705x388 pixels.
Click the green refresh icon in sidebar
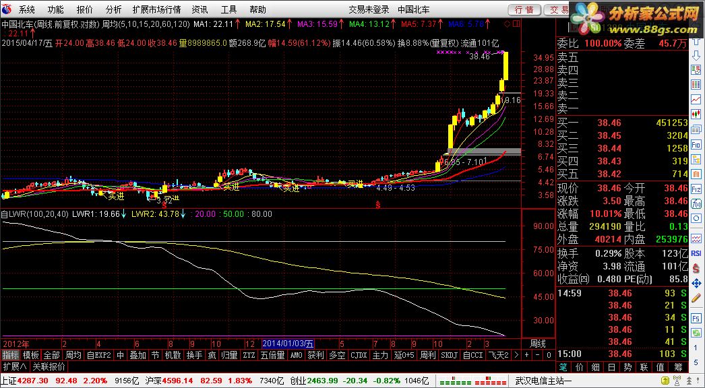[696, 332]
